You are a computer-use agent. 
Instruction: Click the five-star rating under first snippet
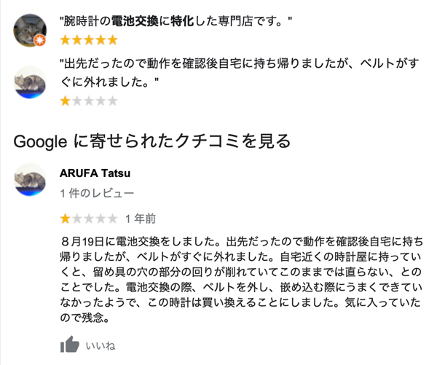(x=88, y=39)
